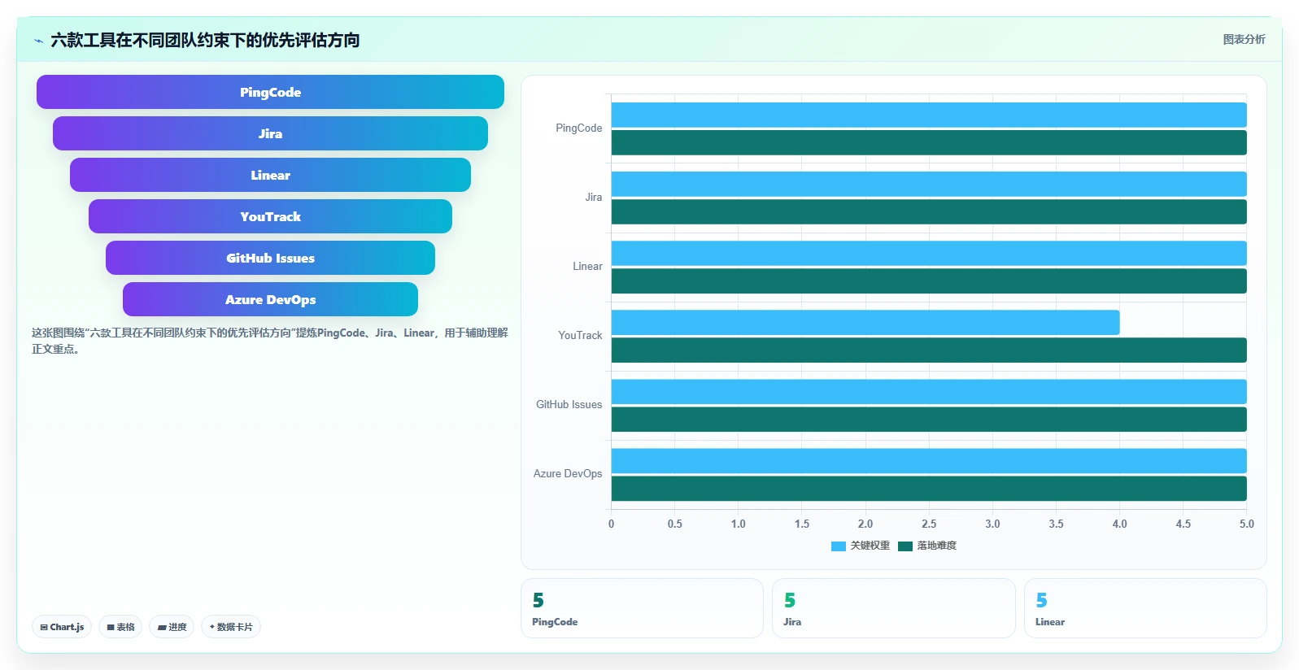Click the light blue GitHub Issues bar
Image resolution: width=1299 pixels, height=670 pixels.
[929, 391]
